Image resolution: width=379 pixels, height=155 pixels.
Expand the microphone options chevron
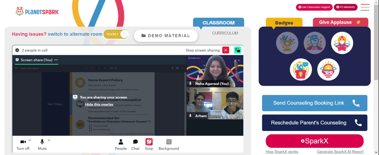(x=49, y=140)
